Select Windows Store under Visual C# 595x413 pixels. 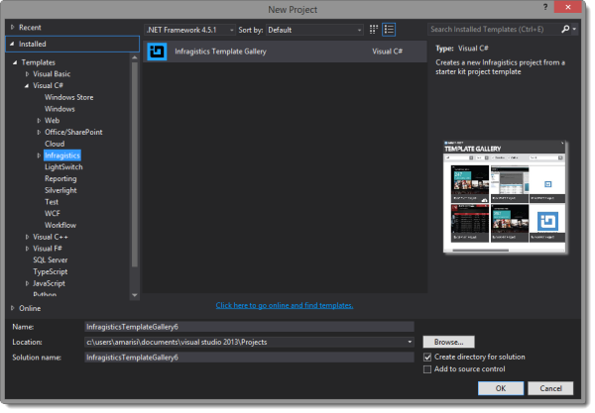pos(68,97)
